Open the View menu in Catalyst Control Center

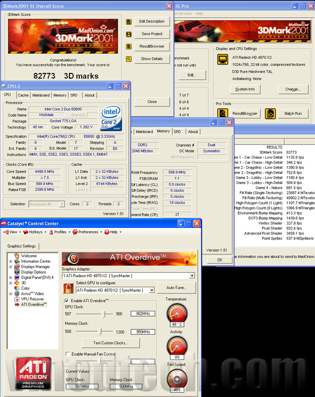[12, 232]
